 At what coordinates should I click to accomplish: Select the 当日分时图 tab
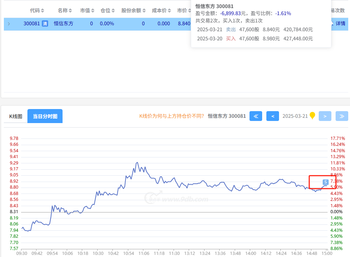pos(45,116)
